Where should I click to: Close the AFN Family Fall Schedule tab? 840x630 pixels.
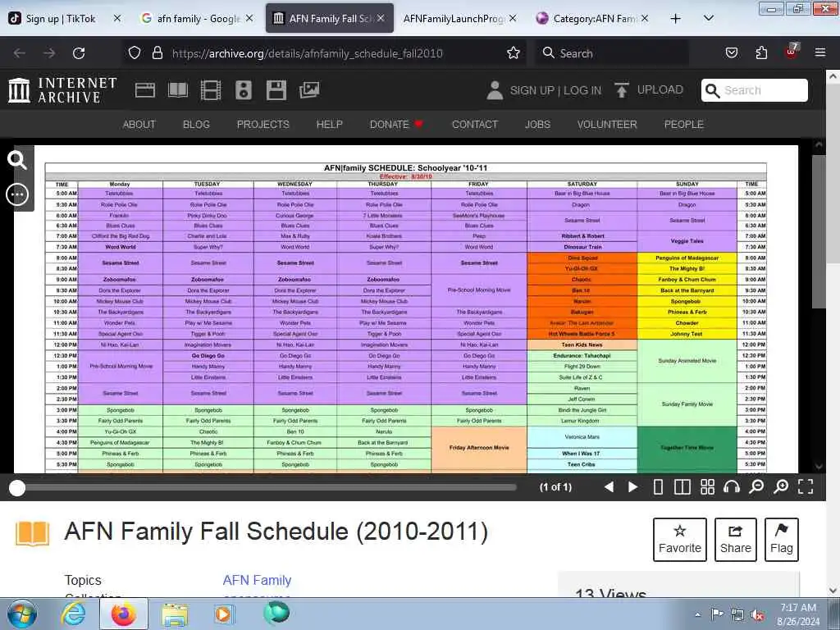coord(381,19)
